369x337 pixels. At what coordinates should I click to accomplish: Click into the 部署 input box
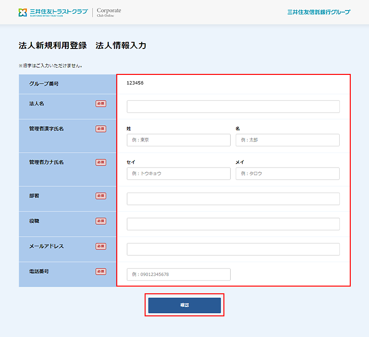click(x=233, y=199)
